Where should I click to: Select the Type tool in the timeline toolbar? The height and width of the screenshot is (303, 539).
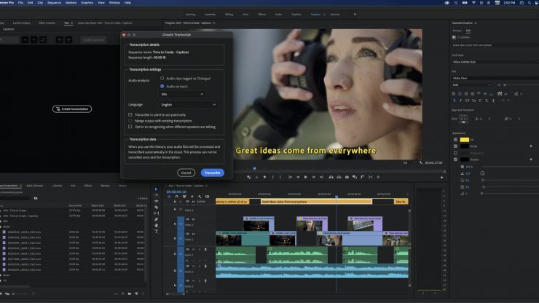pyautogui.click(x=157, y=231)
